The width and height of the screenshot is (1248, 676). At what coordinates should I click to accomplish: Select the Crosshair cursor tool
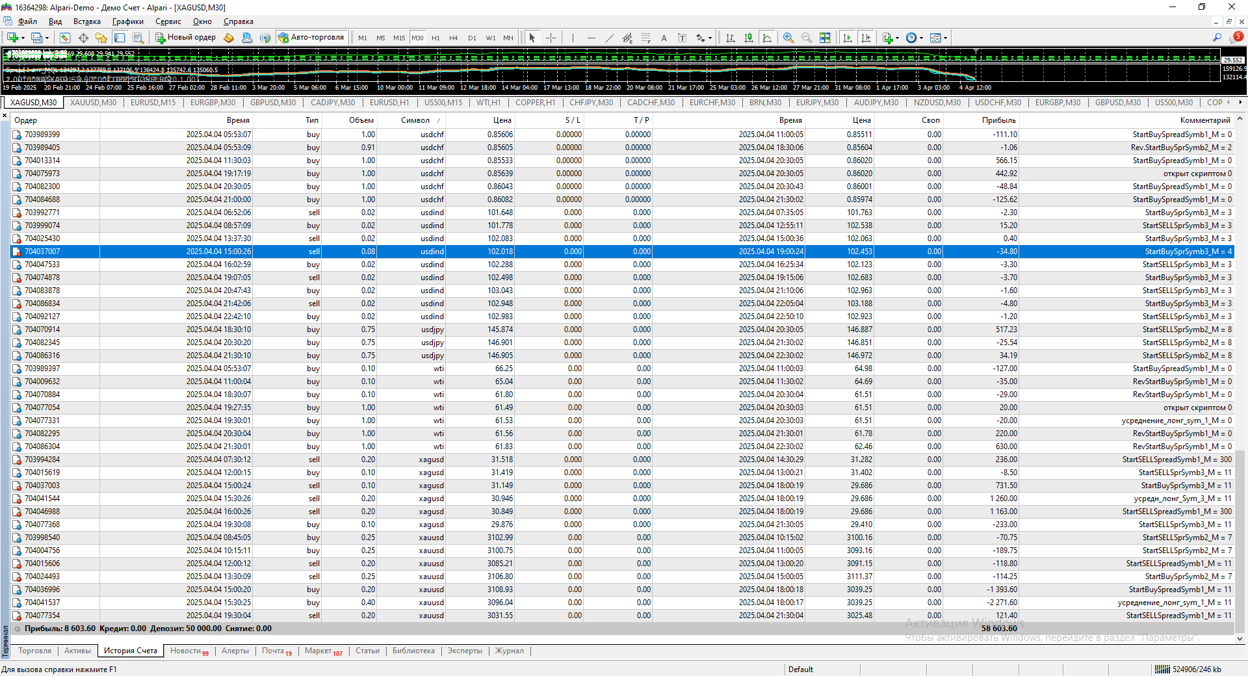[551, 38]
